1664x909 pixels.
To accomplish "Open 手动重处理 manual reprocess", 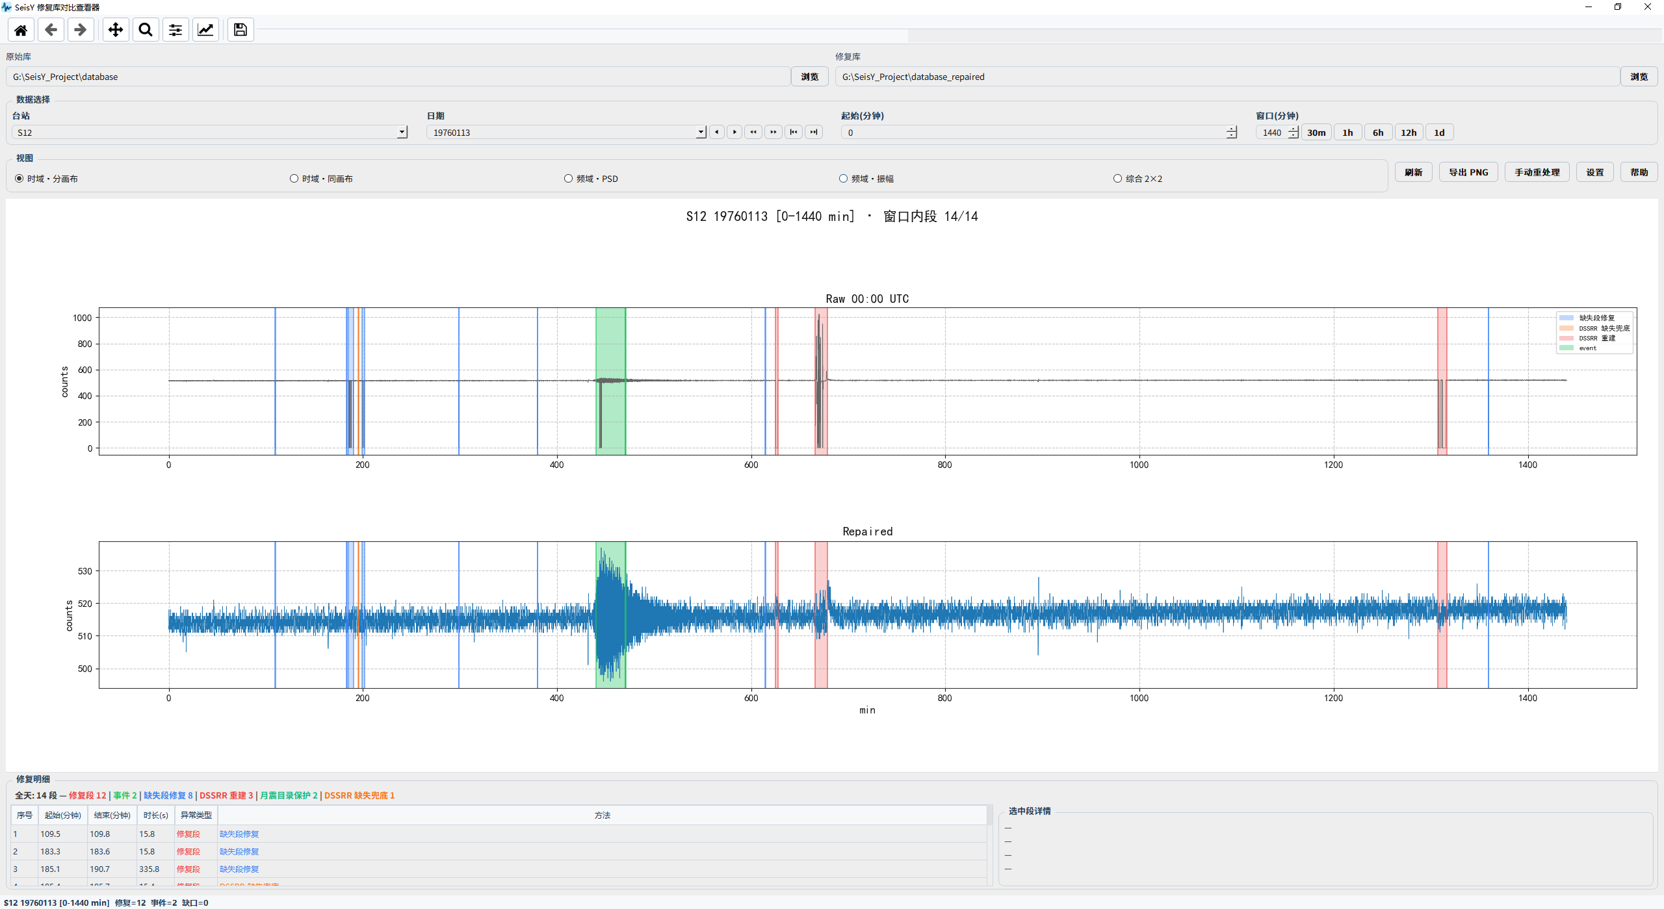I will pos(1537,172).
